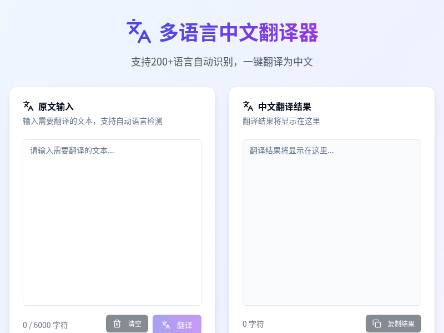Click the icon next to 中文翻译结果 header
The image size is (444, 333).
(x=248, y=107)
